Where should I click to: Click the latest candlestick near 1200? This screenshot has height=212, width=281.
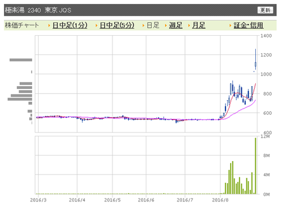tap(255, 59)
